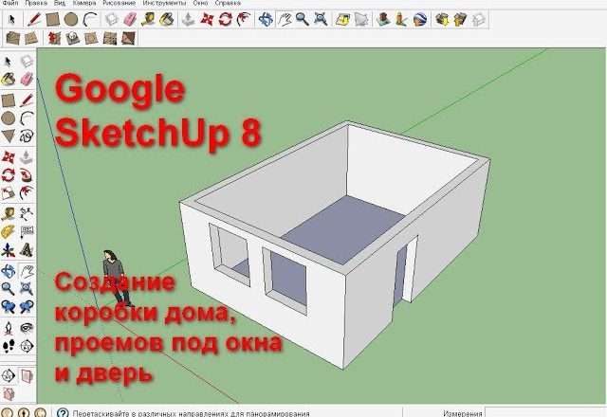Click the Измерения measurements input box
This screenshot has width=607, height=417.
[x=545, y=412]
